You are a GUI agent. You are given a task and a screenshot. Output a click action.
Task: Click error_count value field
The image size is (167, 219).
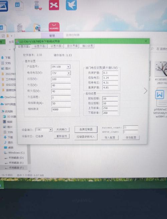coord(131,132)
